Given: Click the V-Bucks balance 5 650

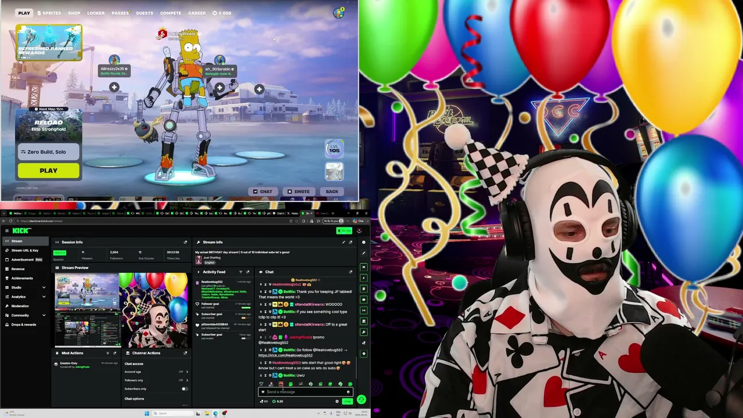Looking at the screenshot, I should click(222, 13).
